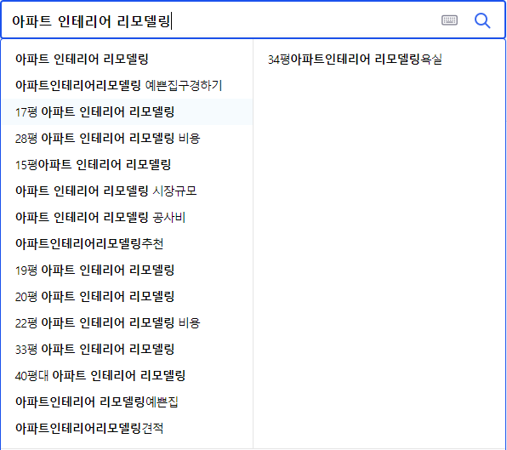Select 아파트 인테리어 리모델링 공사비

tap(100, 218)
